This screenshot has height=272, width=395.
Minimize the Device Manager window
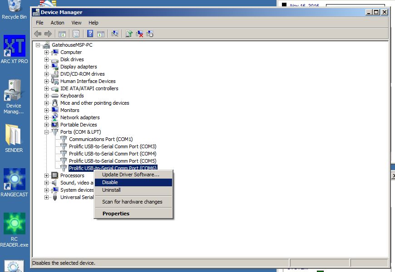369,12
